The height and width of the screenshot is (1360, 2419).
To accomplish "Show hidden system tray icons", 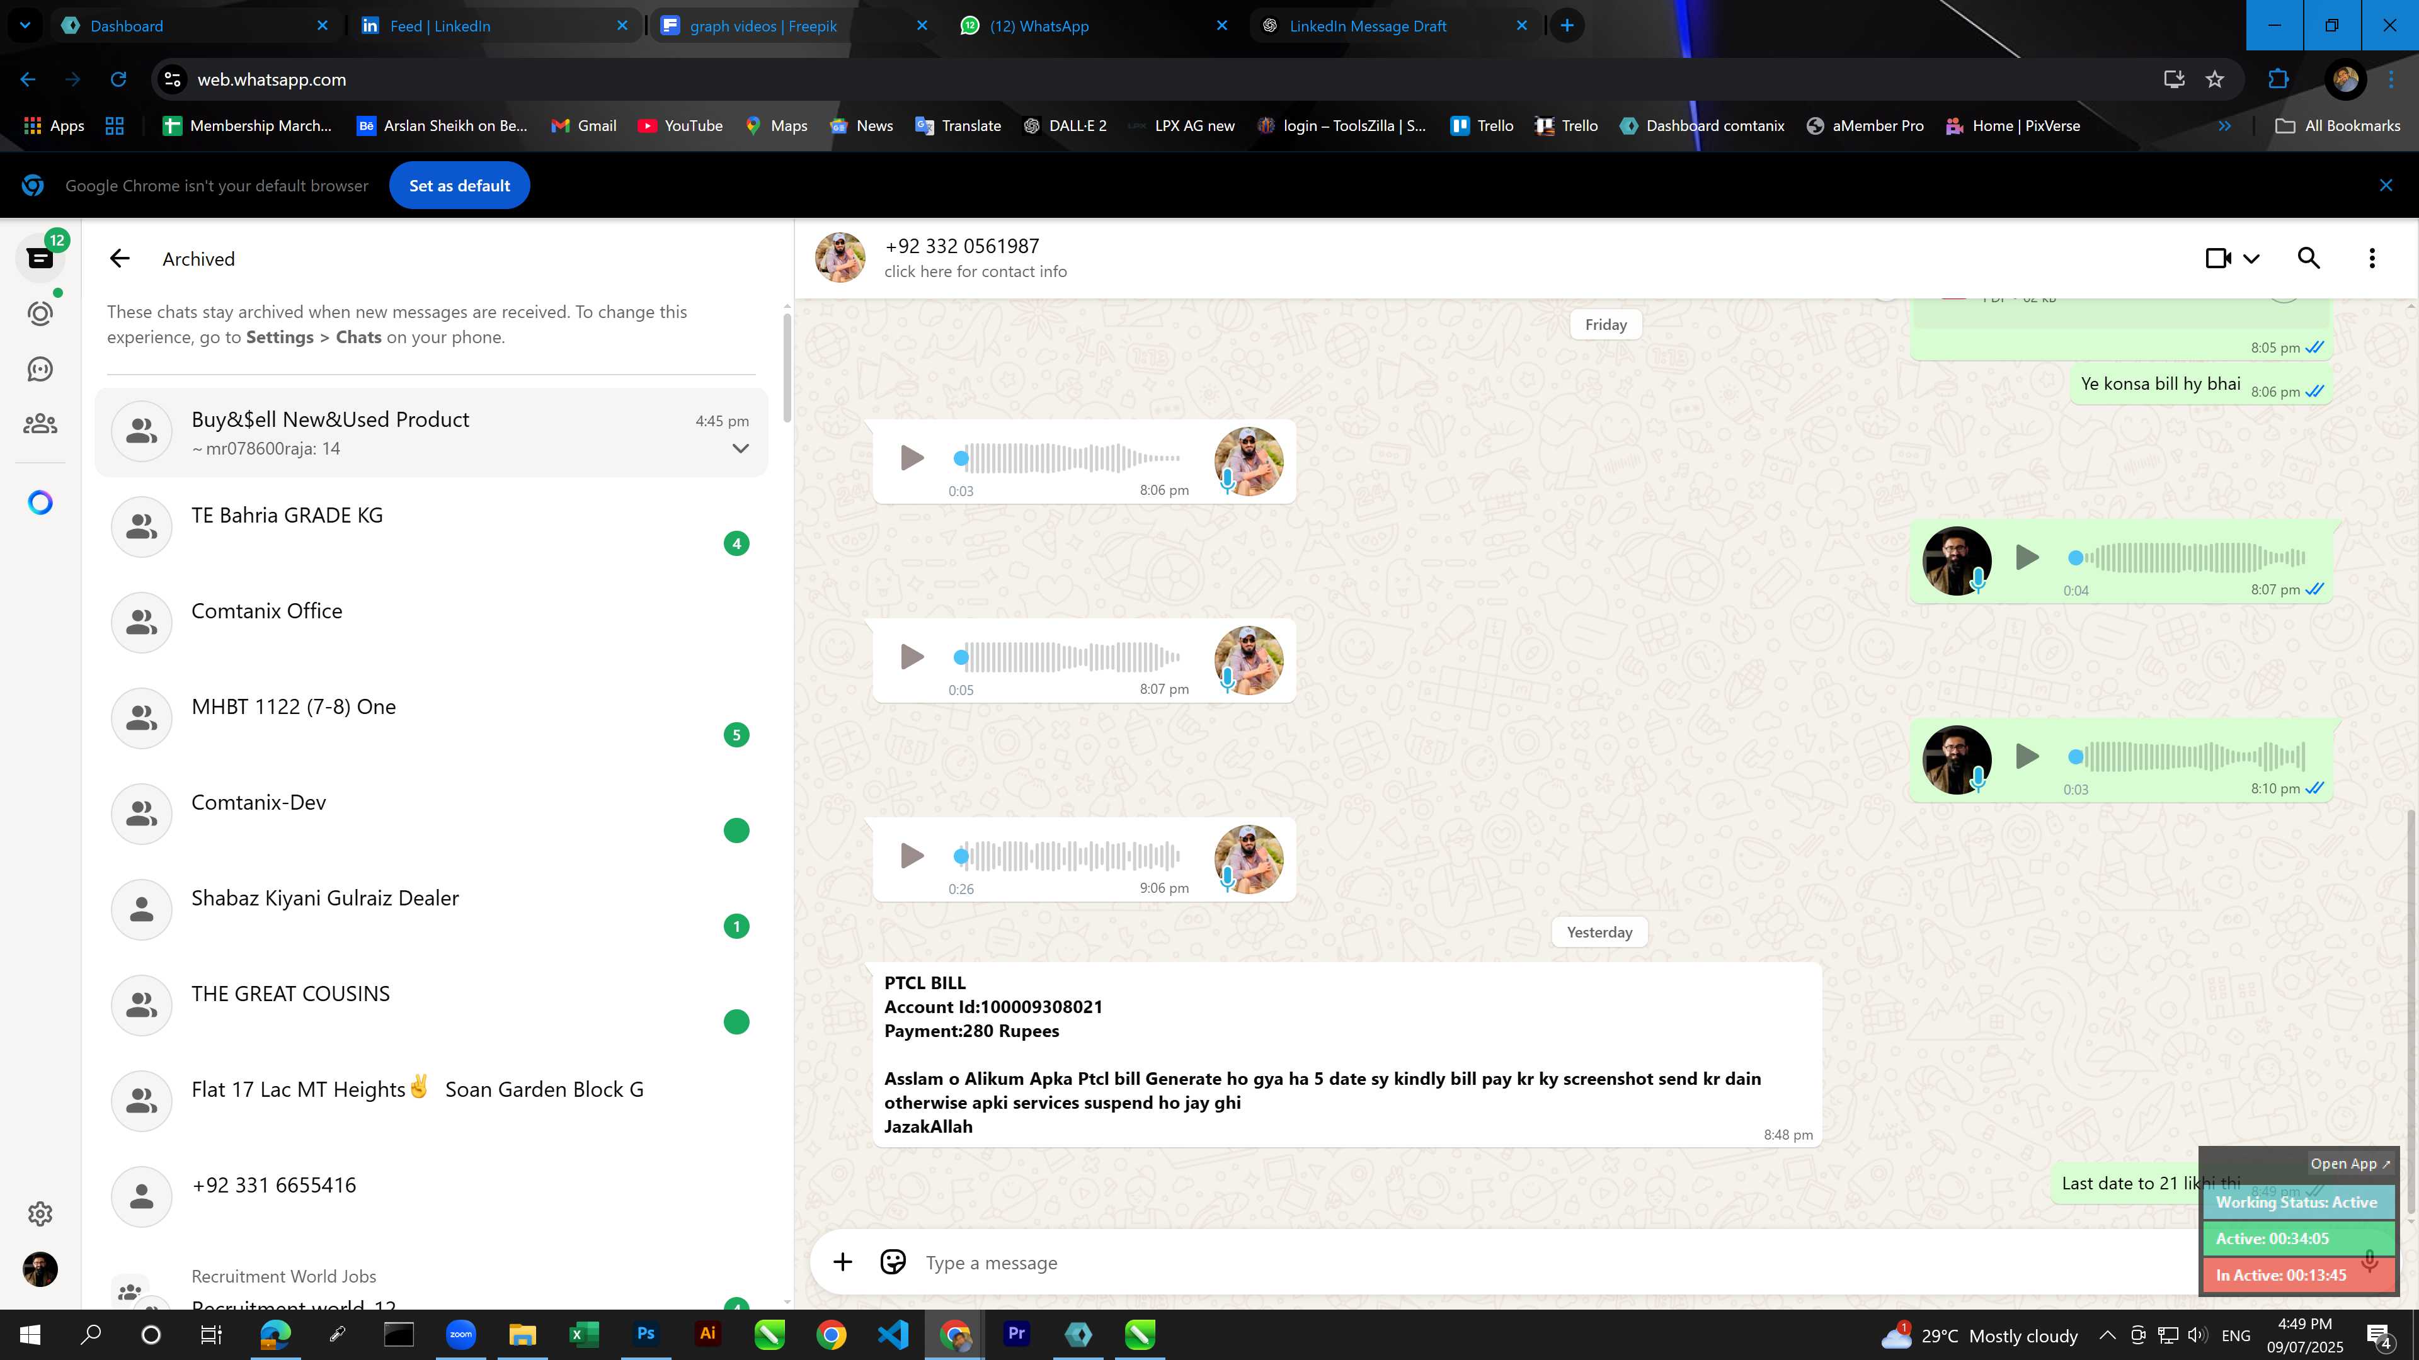I will [x=2107, y=1335].
